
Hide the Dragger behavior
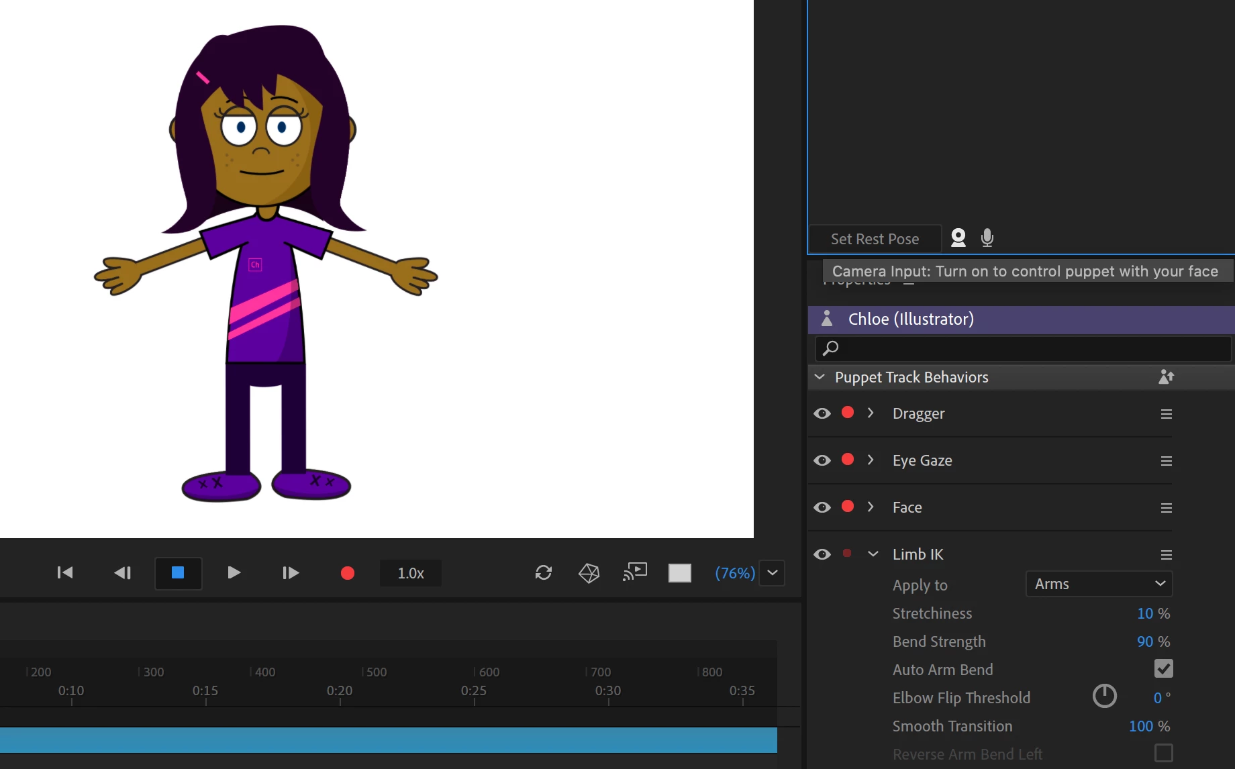(822, 413)
